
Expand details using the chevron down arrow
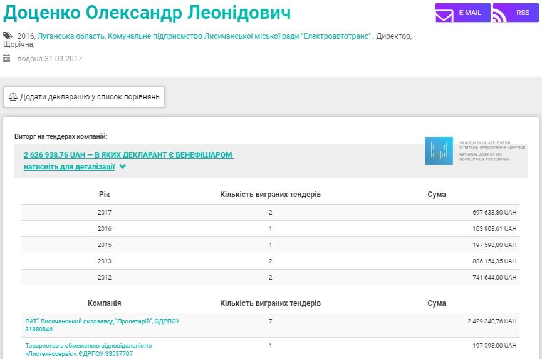coord(123,167)
